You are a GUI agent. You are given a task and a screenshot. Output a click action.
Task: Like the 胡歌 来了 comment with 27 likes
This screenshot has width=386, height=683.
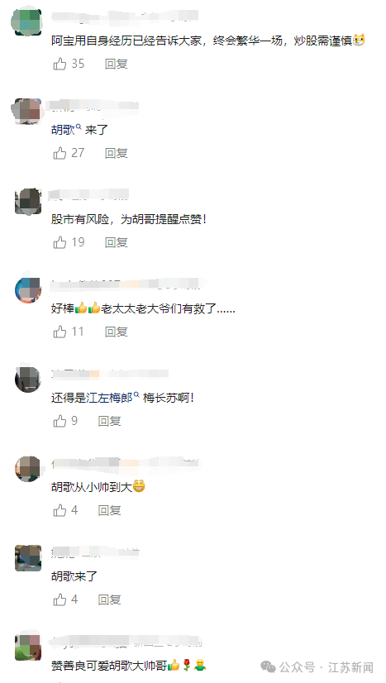point(60,153)
